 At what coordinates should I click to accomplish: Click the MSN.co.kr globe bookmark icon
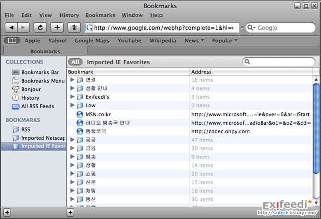tap(80, 114)
